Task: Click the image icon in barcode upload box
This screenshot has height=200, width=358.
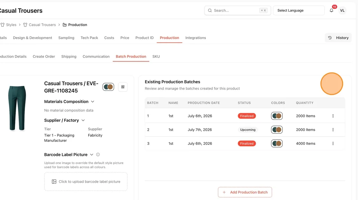Action: (54, 181)
